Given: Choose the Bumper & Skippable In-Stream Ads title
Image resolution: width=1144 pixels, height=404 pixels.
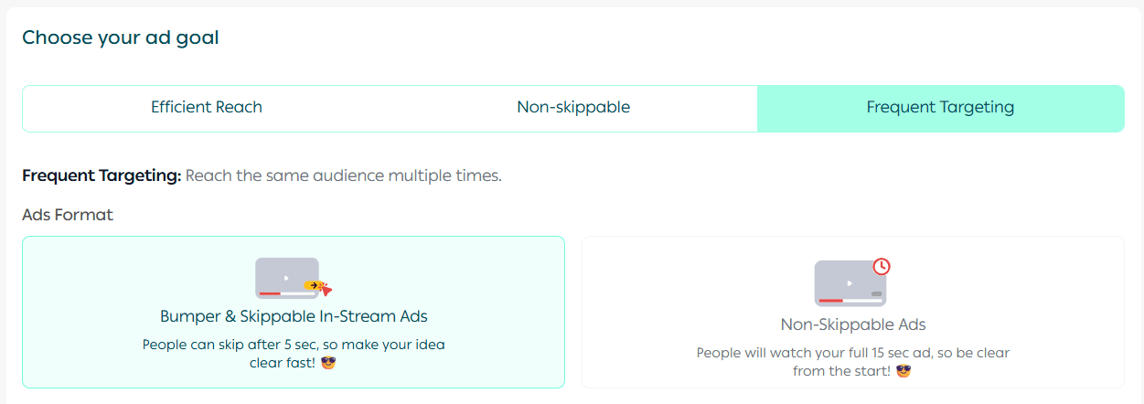Looking at the screenshot, I should point(294,317).
